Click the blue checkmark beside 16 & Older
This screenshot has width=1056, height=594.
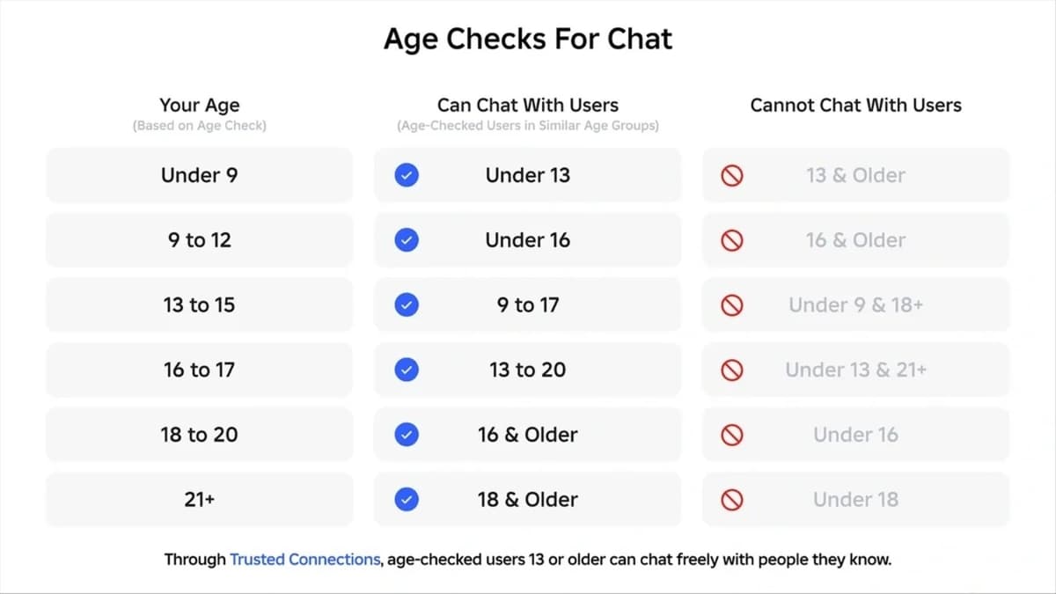point(407,435)
